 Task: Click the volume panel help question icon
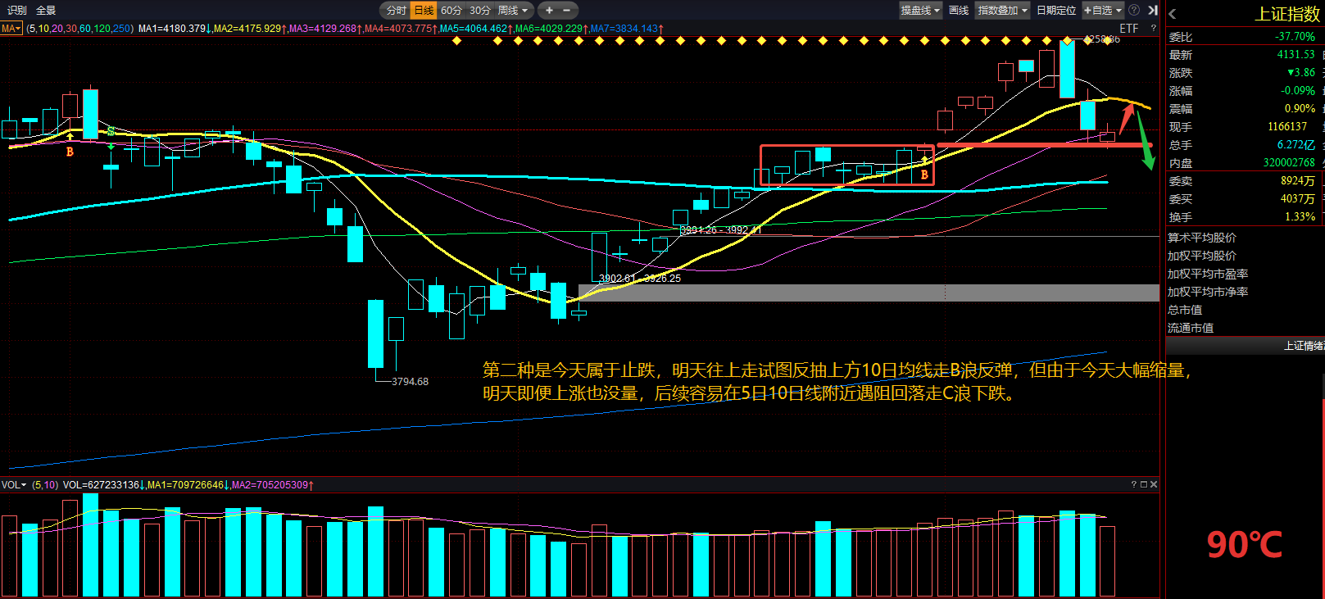(1134, 484)
